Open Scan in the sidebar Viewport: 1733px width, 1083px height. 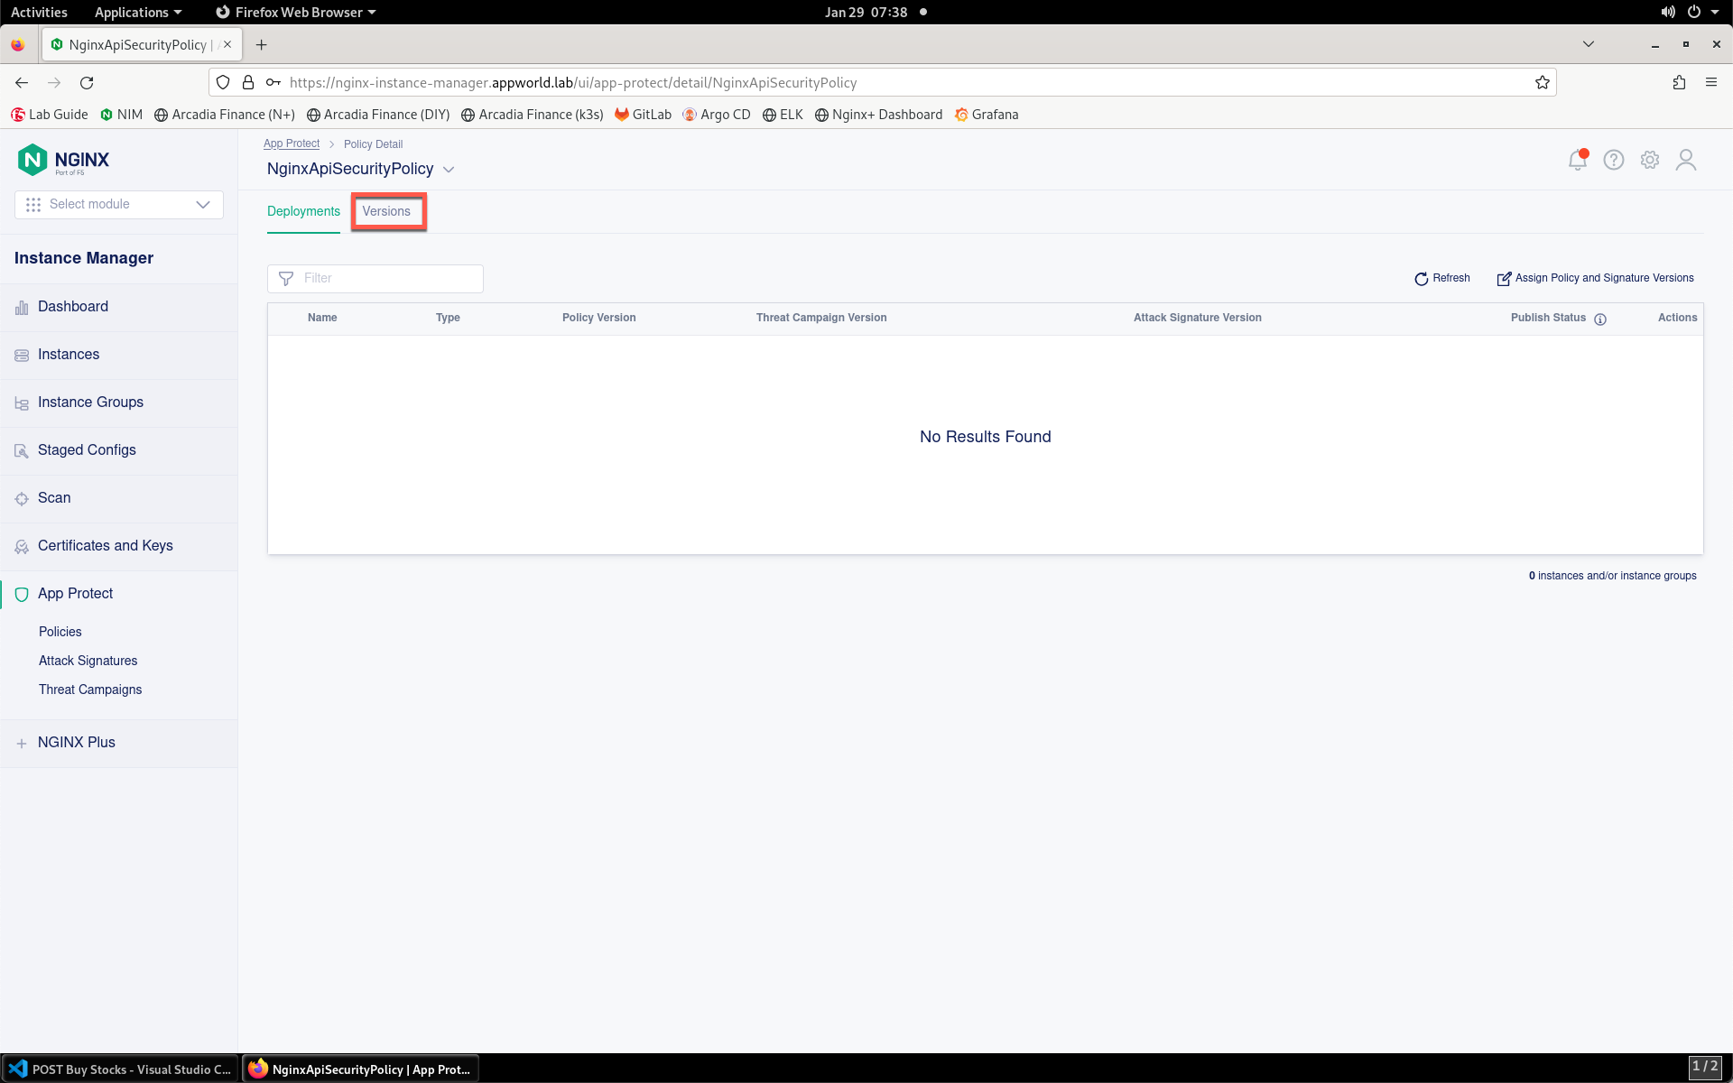click(119, 498)
